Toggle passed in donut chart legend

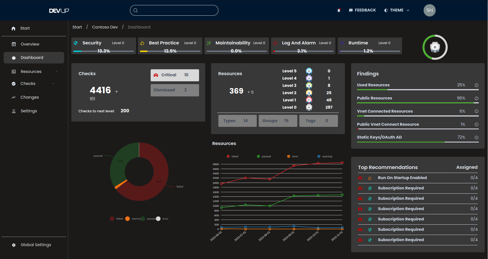click(x=148, y=219)
